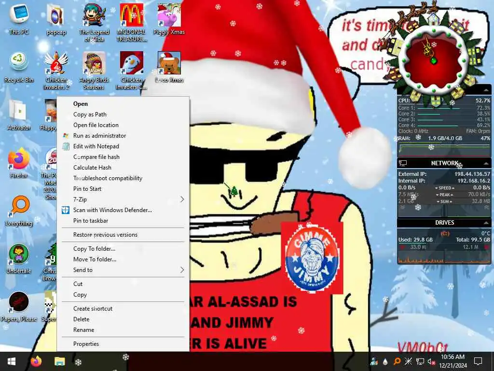Choose Rename in the context menu
The image size is (494, 371).
click(x=123, y=330)
